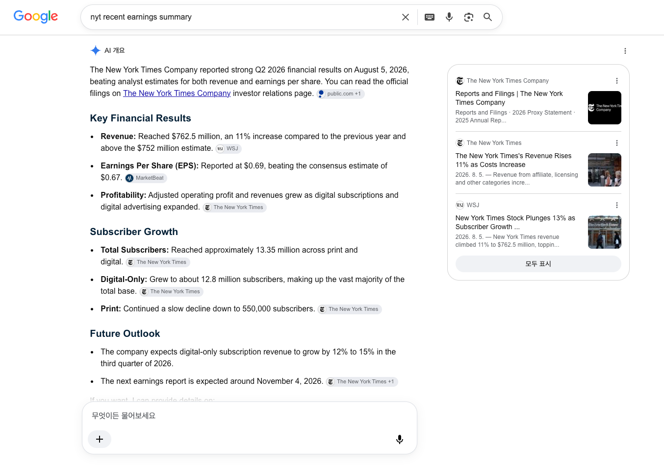Click the Key Financial Results heading
This screenshot has width=664, height=470.
click(140, 118)
